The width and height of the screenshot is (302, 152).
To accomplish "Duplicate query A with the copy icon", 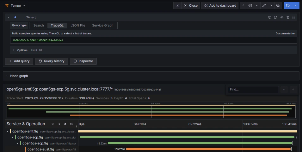I will [275, 17].
